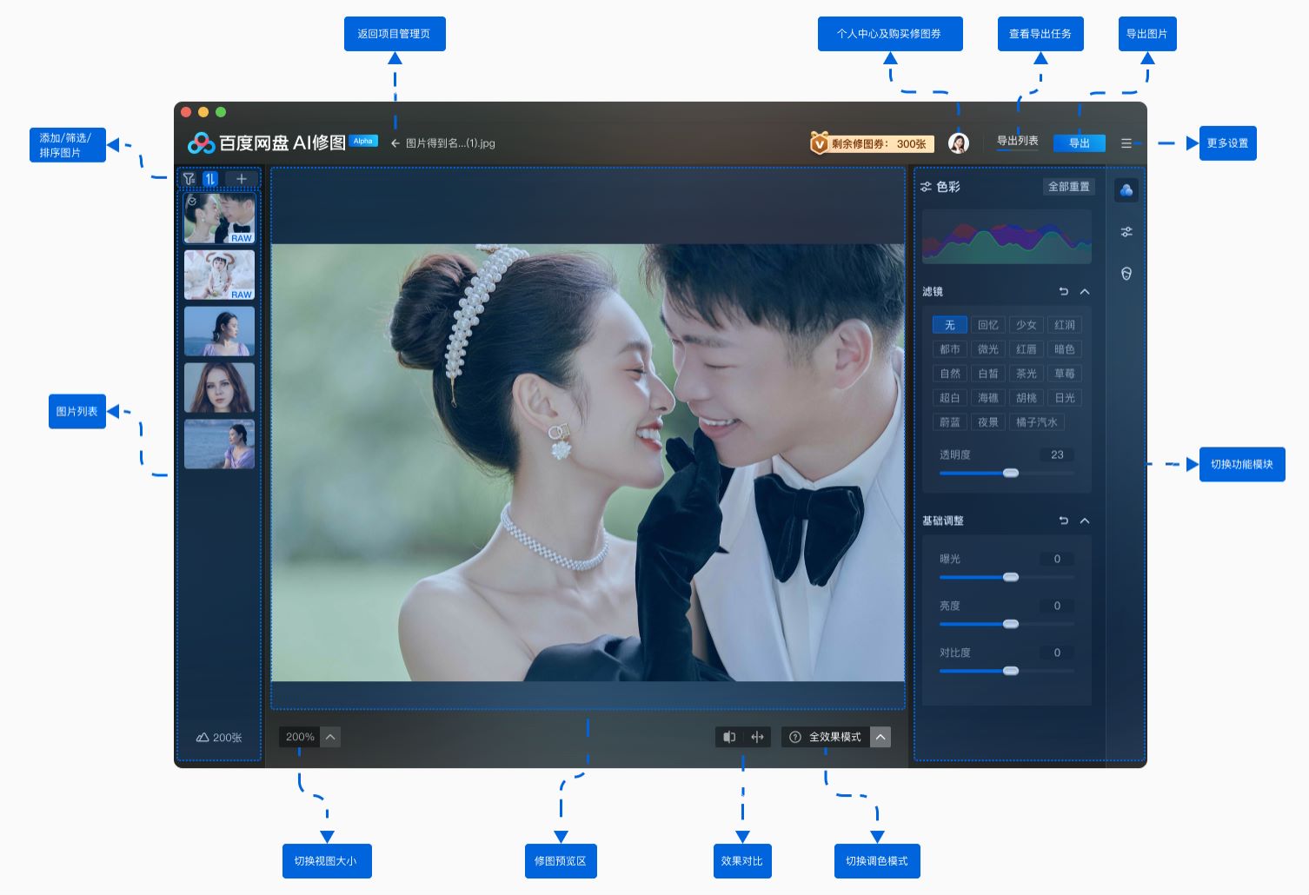Screen dimensions: 1309x895
Task: Switch to the color module cloud tab
Action: click(1126, 190)
